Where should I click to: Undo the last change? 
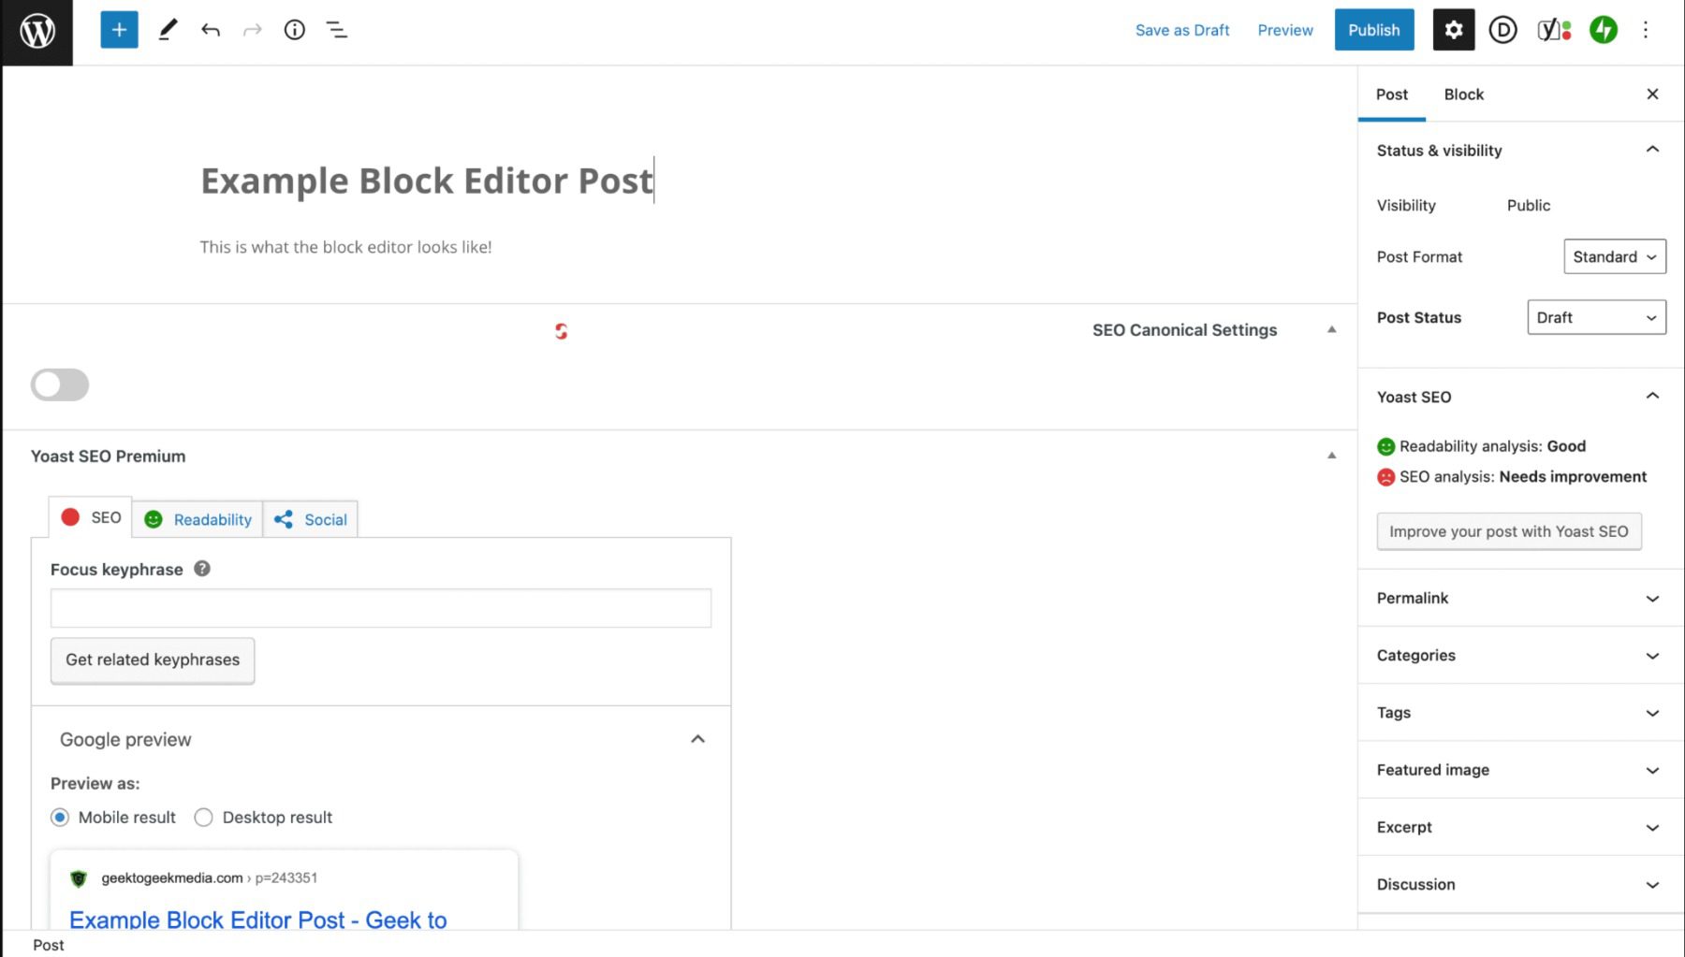[x=211, y=29]
